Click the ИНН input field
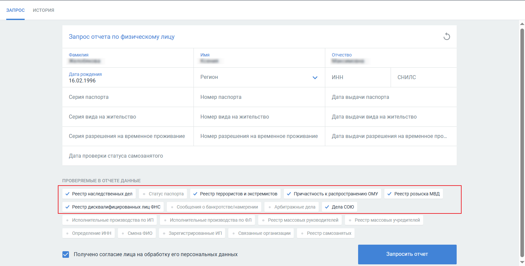525x266 pixels. tap(357, 78)
